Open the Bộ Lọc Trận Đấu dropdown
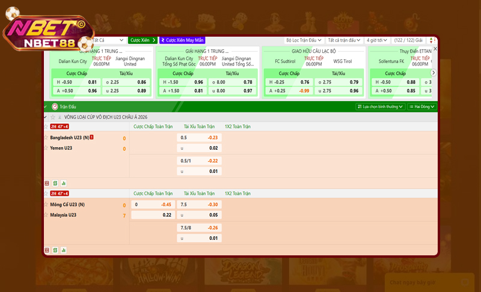Image resolution: width=481 pixels, height=292 pixels. point(304,40)
